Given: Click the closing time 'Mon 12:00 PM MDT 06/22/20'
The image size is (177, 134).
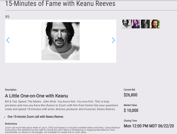Looking at the screenshot, I should [149, 126].
